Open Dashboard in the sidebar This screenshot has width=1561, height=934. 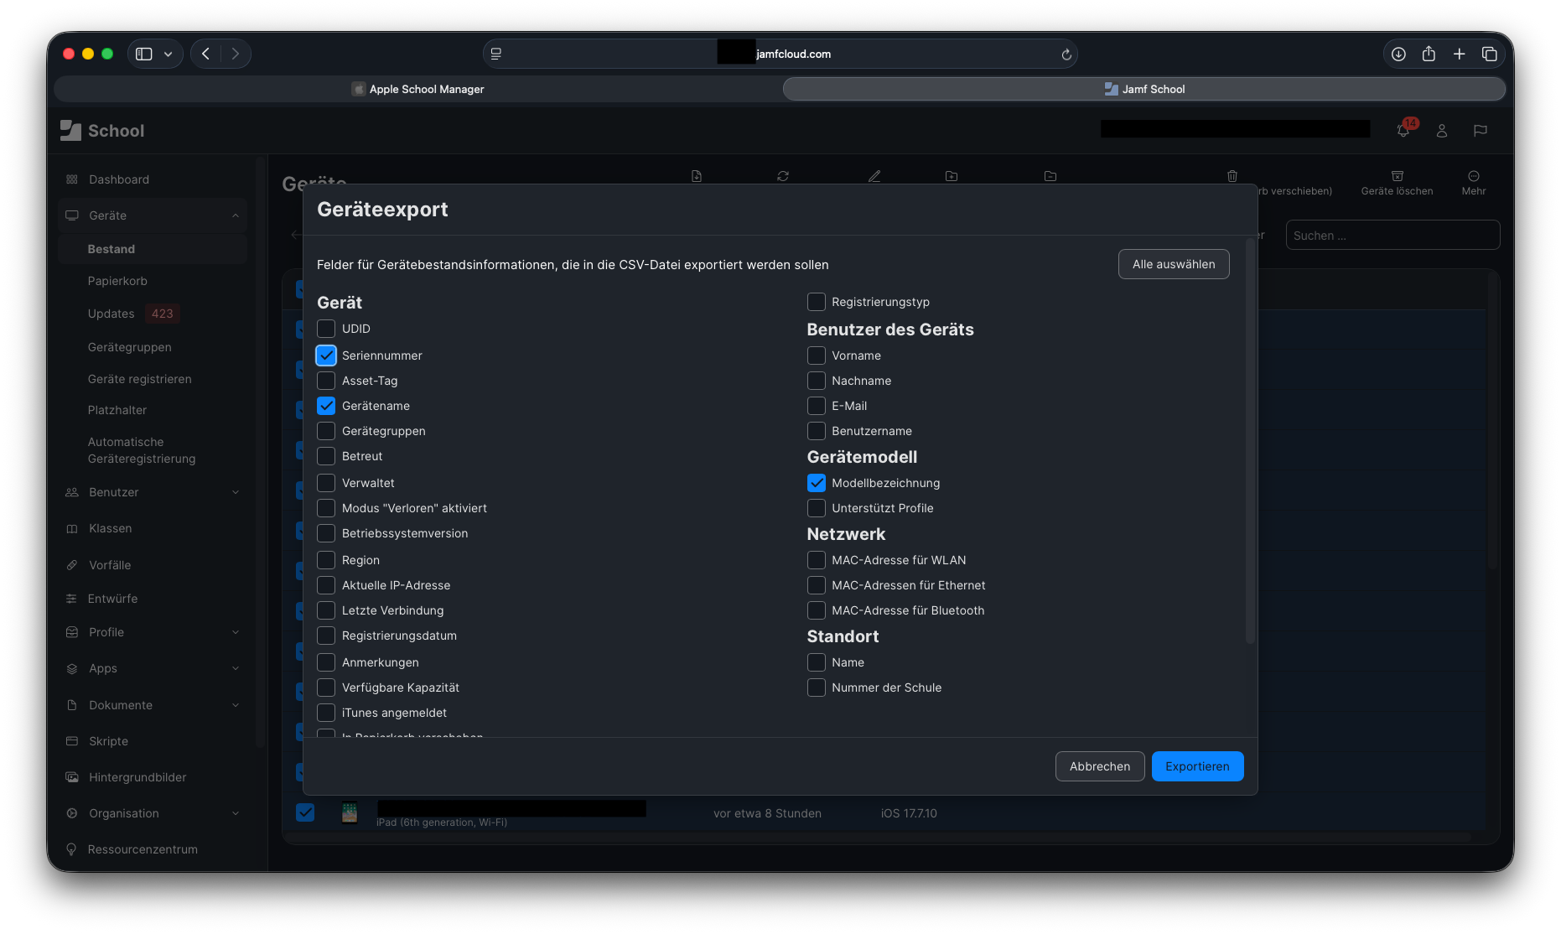coord(119,179)
